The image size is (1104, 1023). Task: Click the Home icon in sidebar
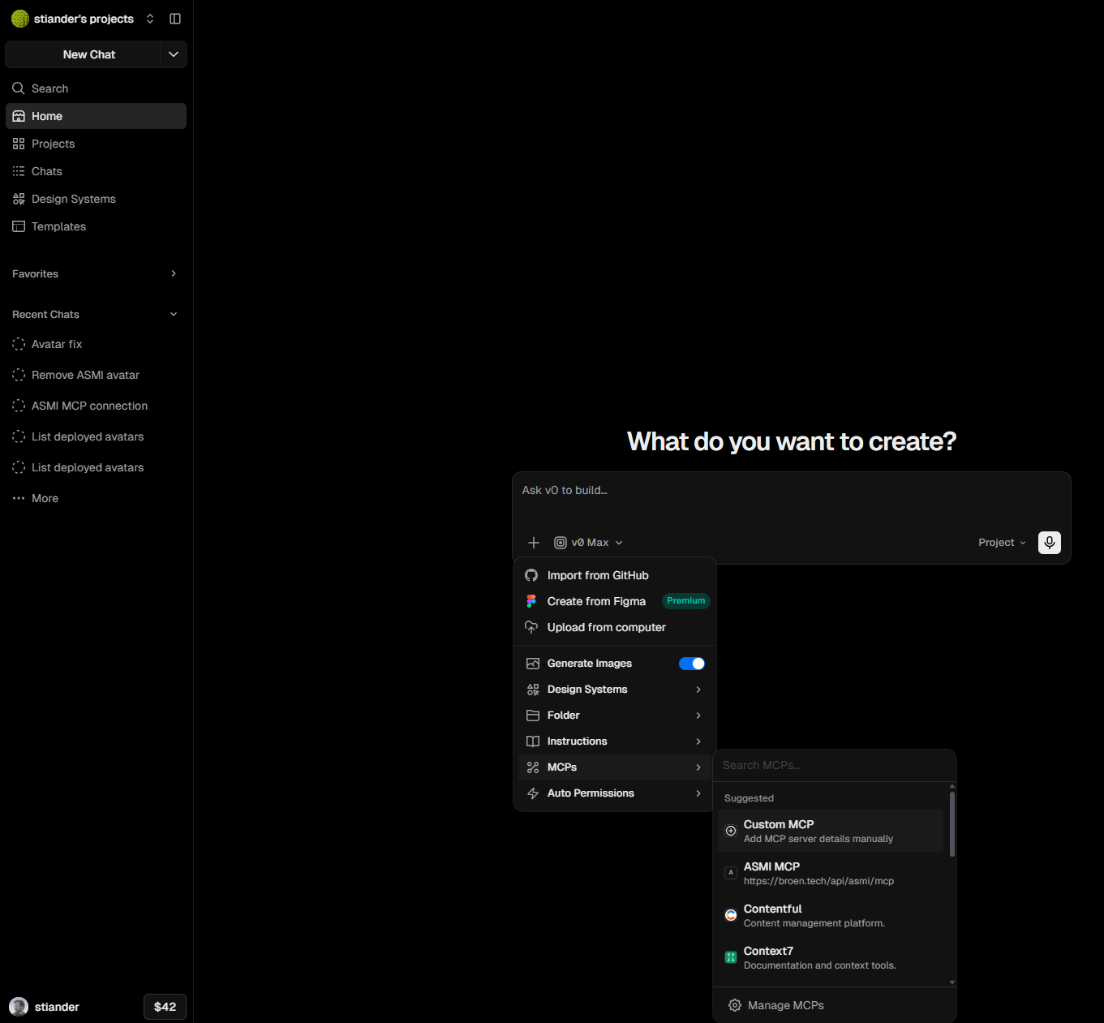click(19, 116)
